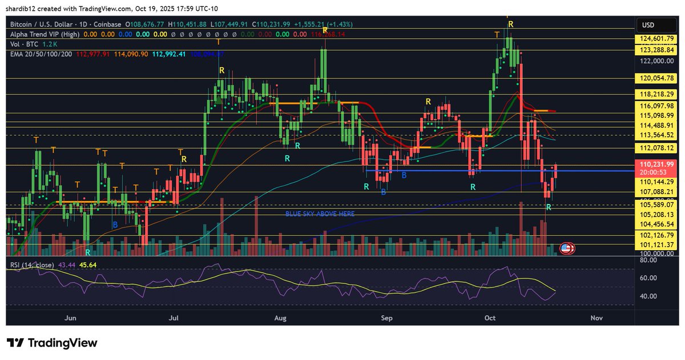Screen dimensions: 685x360
Task: Click the 102,126.79 price level label
Action: tap(657, 235)
